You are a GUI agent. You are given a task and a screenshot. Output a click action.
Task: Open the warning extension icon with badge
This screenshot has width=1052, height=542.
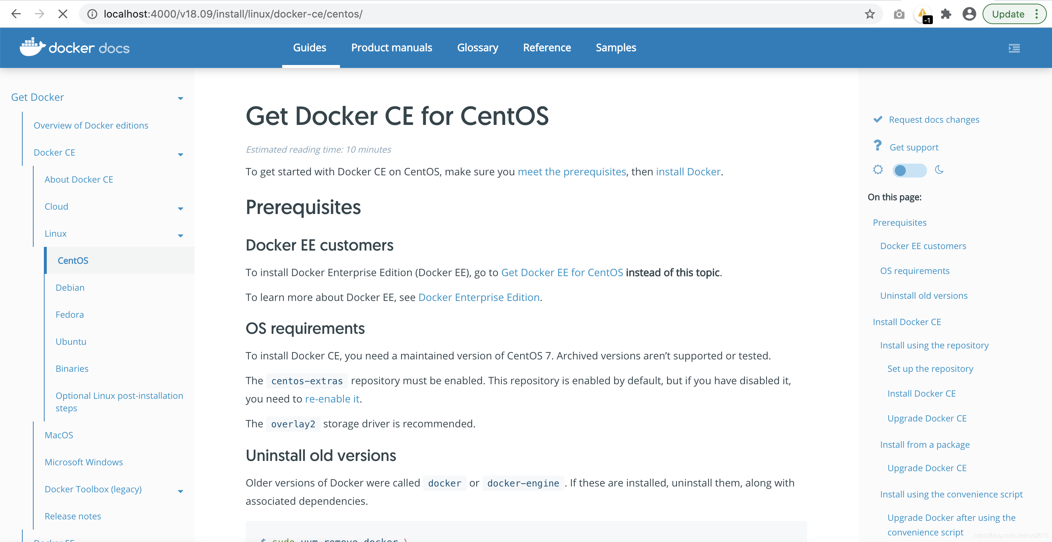coord(923,14)
